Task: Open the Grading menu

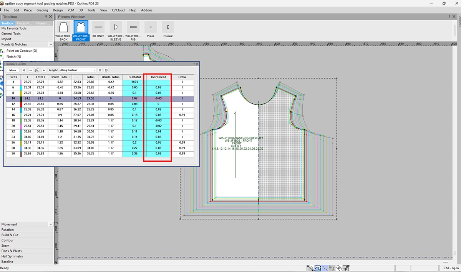Action: (x=42, y=10)
